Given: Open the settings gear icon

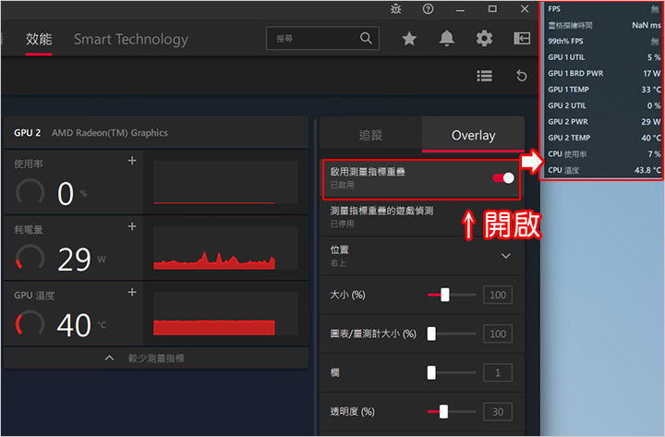Looking at the screenshot, I should pos(484,39).
